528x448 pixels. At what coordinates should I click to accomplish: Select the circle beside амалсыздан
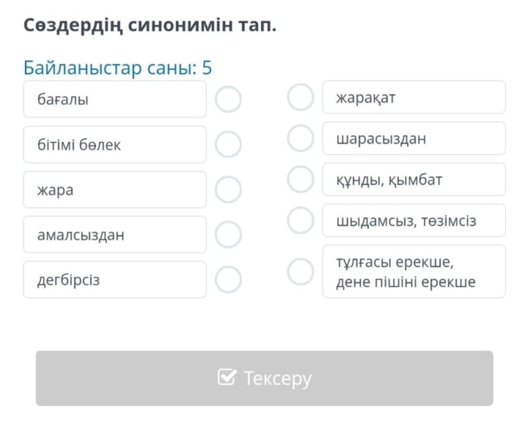(228, 235)
